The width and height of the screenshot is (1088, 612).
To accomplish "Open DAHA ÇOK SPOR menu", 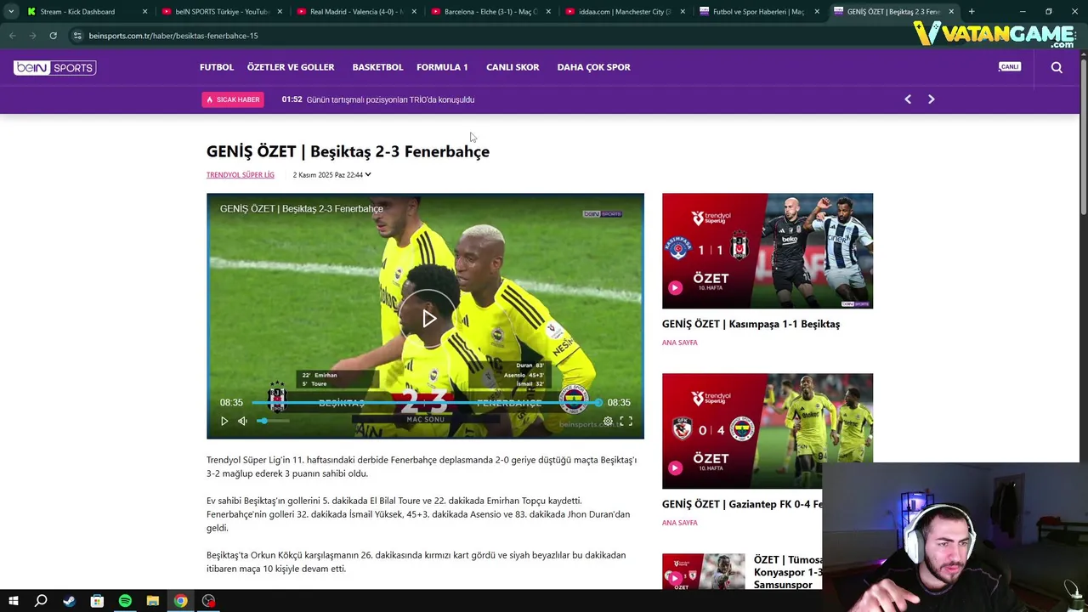I will [593, 67].
